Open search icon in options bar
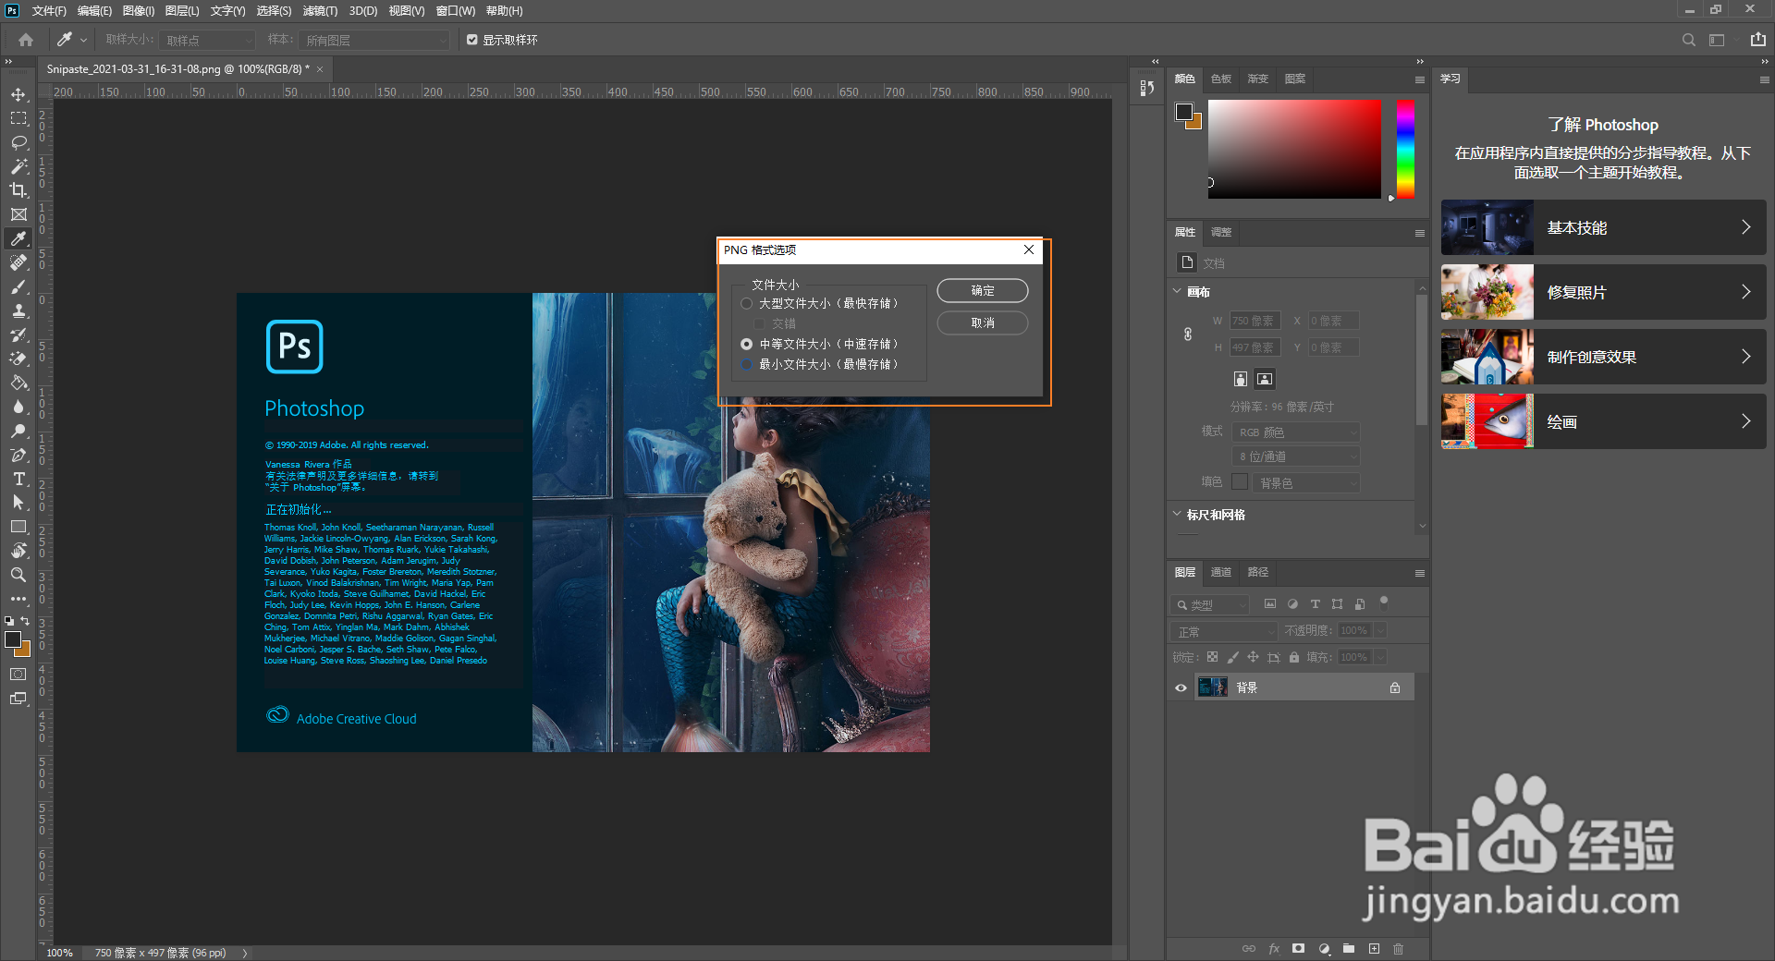The image size is (1775, 961). 1688,40
